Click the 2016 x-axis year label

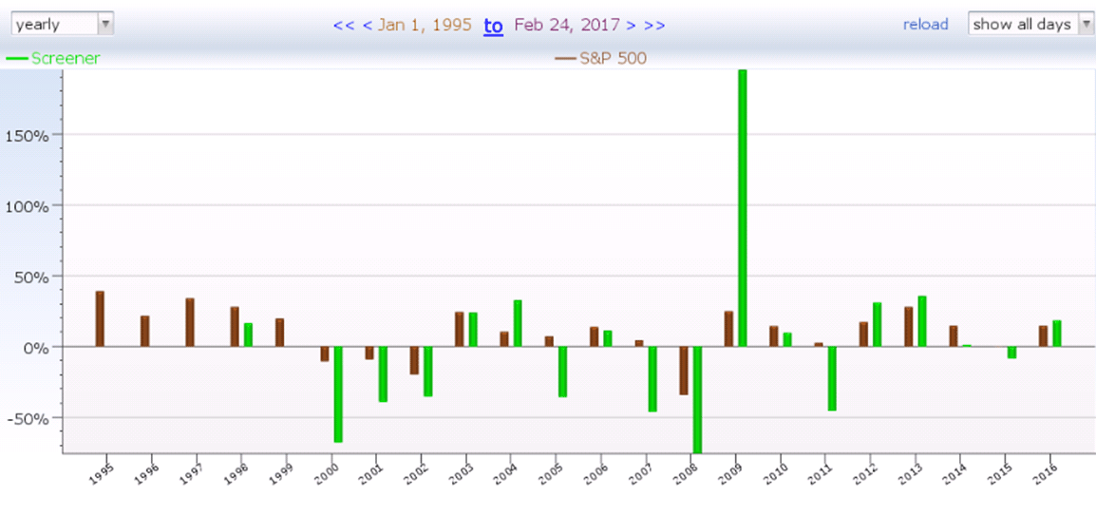click(1046, 473)
